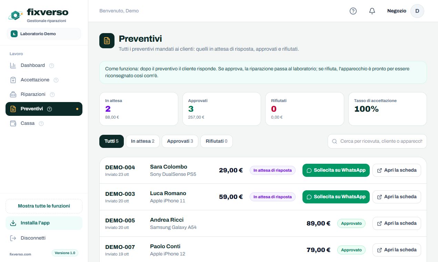Click the Tasso di accettazione card
Viewport: 438px width, 262px height.
click(388, 109)
